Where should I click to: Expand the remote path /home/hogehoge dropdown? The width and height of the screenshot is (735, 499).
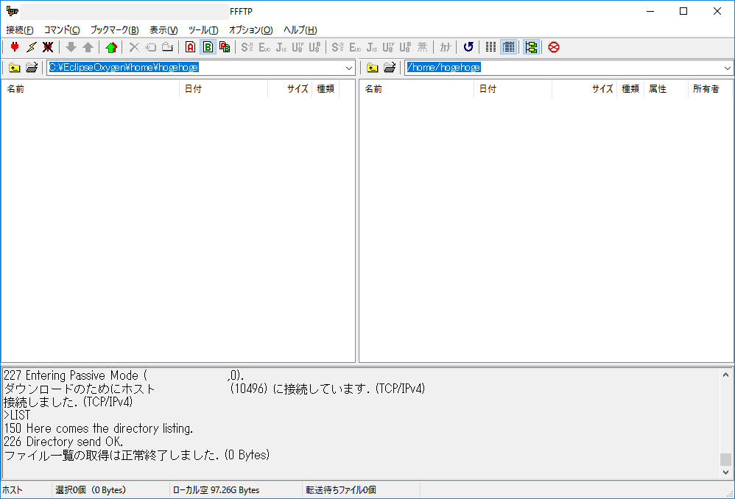pyautogui.click(x=727, y=68)
